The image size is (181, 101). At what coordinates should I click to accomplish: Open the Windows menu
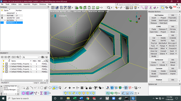pos(43,4)
